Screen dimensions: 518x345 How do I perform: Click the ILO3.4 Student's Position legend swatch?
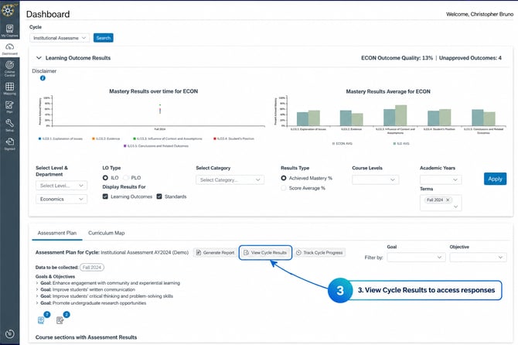coord(215,138)
